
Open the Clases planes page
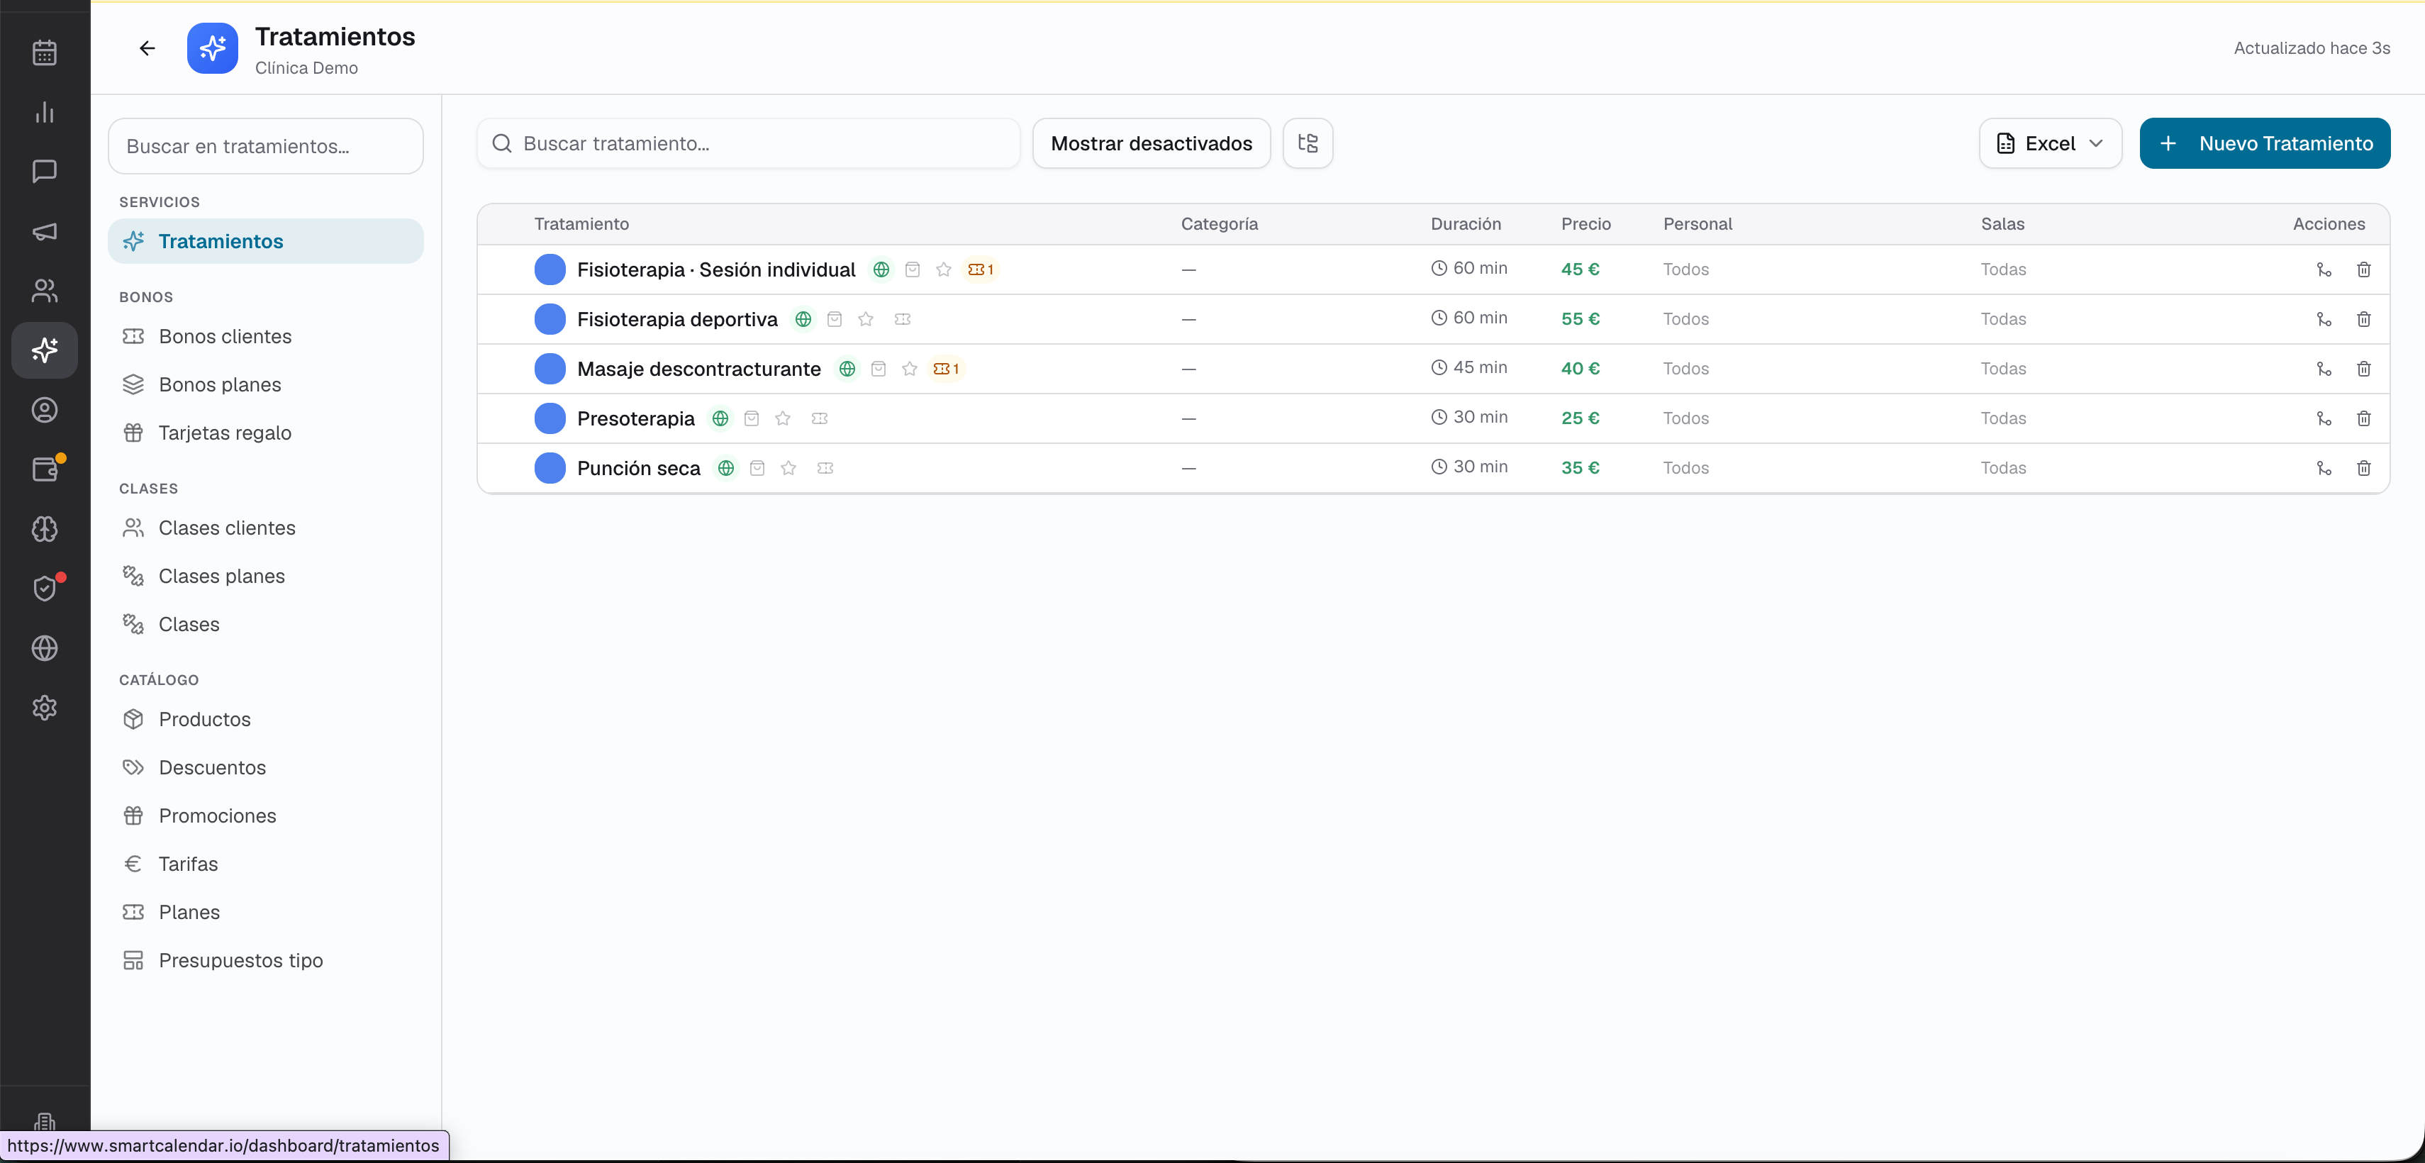pos(265,577)
